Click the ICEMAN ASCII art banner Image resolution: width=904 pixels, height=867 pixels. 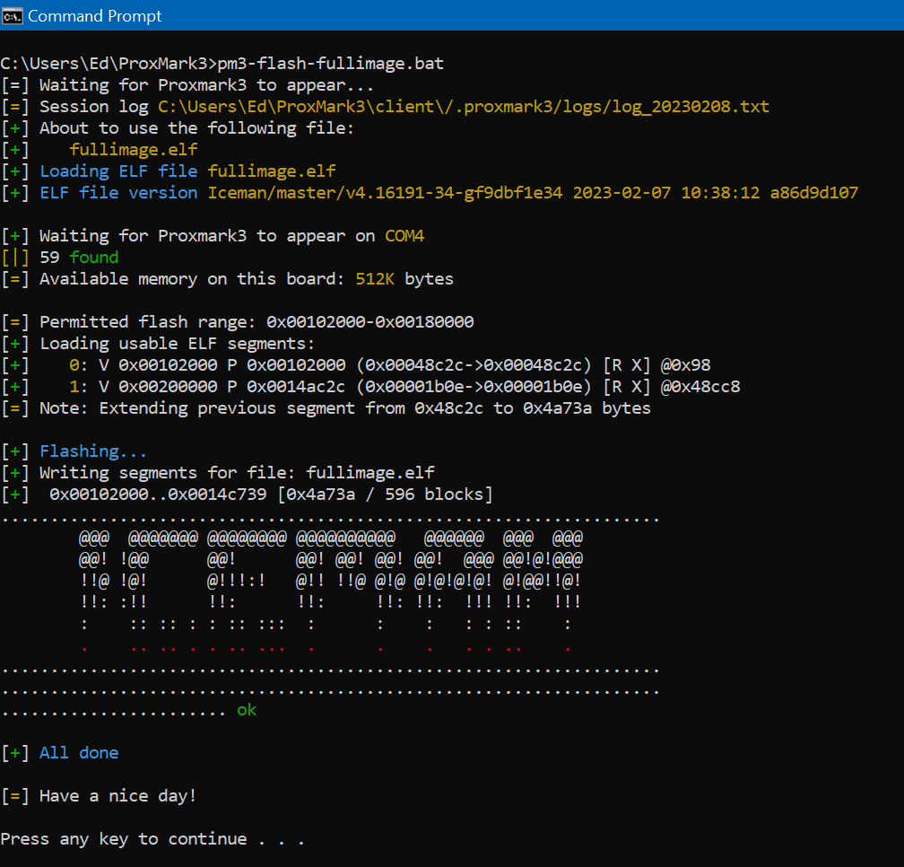[x=330, y=591]
